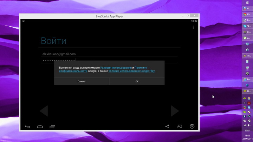Tap the Android back arrow
253x142 pixels.
(28, 127)
